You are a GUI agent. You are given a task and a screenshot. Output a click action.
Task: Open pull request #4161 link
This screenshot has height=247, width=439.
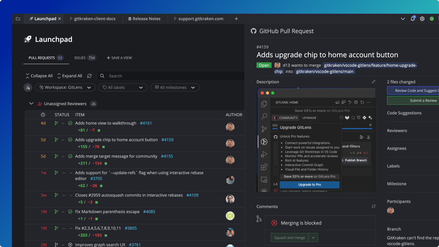coord(146,123)
